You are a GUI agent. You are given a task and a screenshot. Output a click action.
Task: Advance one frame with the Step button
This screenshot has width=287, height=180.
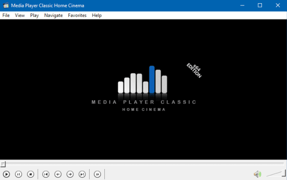pyautogui.click(x=97, y=174)
